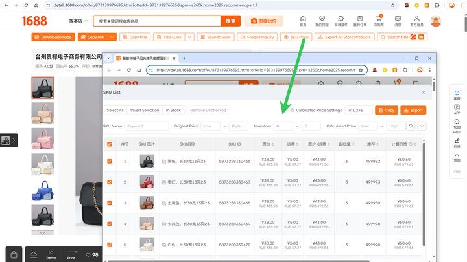
Task: Click the reset filters icon beside Calculated Price
Action: coord(411,126)
